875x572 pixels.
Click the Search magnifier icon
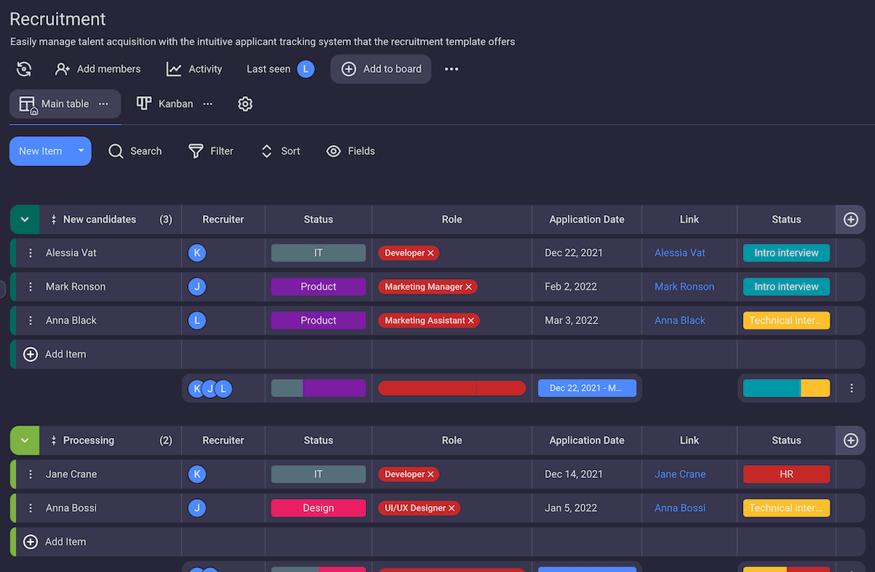(x=116, y=152)
